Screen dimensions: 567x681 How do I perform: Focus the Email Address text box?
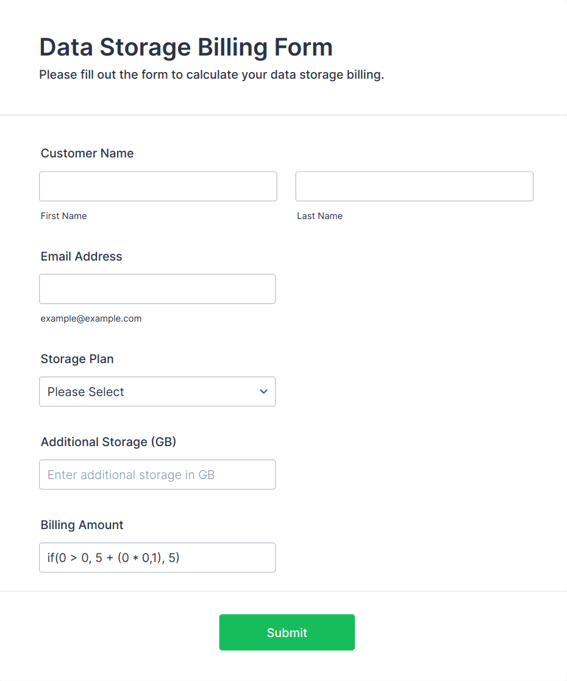(x=157, y=289)
